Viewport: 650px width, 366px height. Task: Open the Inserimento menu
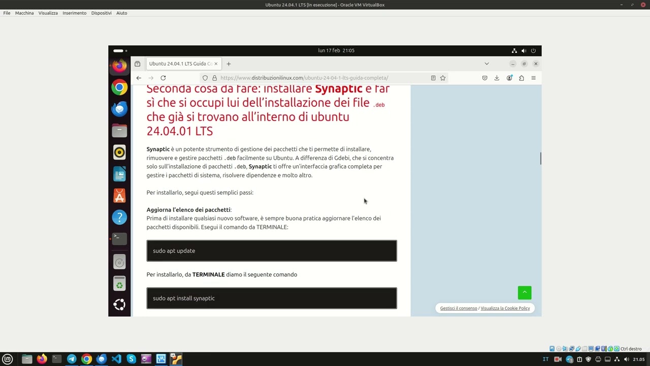(75, 13)
